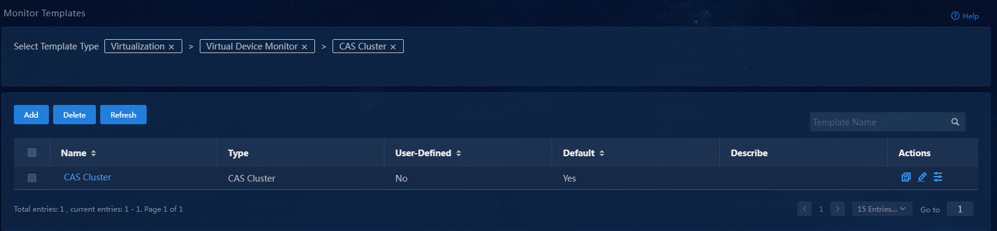The height and width of the screenshot is (231, 997).
Task: Sort by Default column
Action: tap(602, 153)
